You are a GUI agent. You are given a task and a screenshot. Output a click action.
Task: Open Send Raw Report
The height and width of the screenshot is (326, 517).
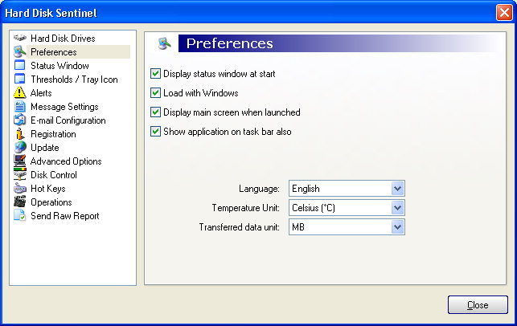(64, 216)
